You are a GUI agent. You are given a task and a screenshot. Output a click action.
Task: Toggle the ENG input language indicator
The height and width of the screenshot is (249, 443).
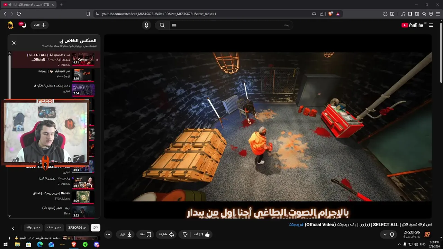(423, 245)
